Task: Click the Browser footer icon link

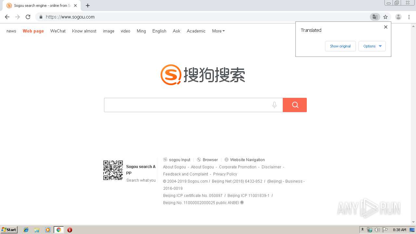Action: tap(207, 160)
